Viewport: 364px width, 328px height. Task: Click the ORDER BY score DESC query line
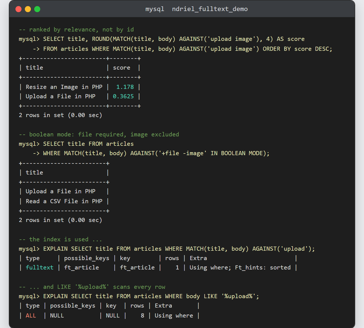(183, 49)
